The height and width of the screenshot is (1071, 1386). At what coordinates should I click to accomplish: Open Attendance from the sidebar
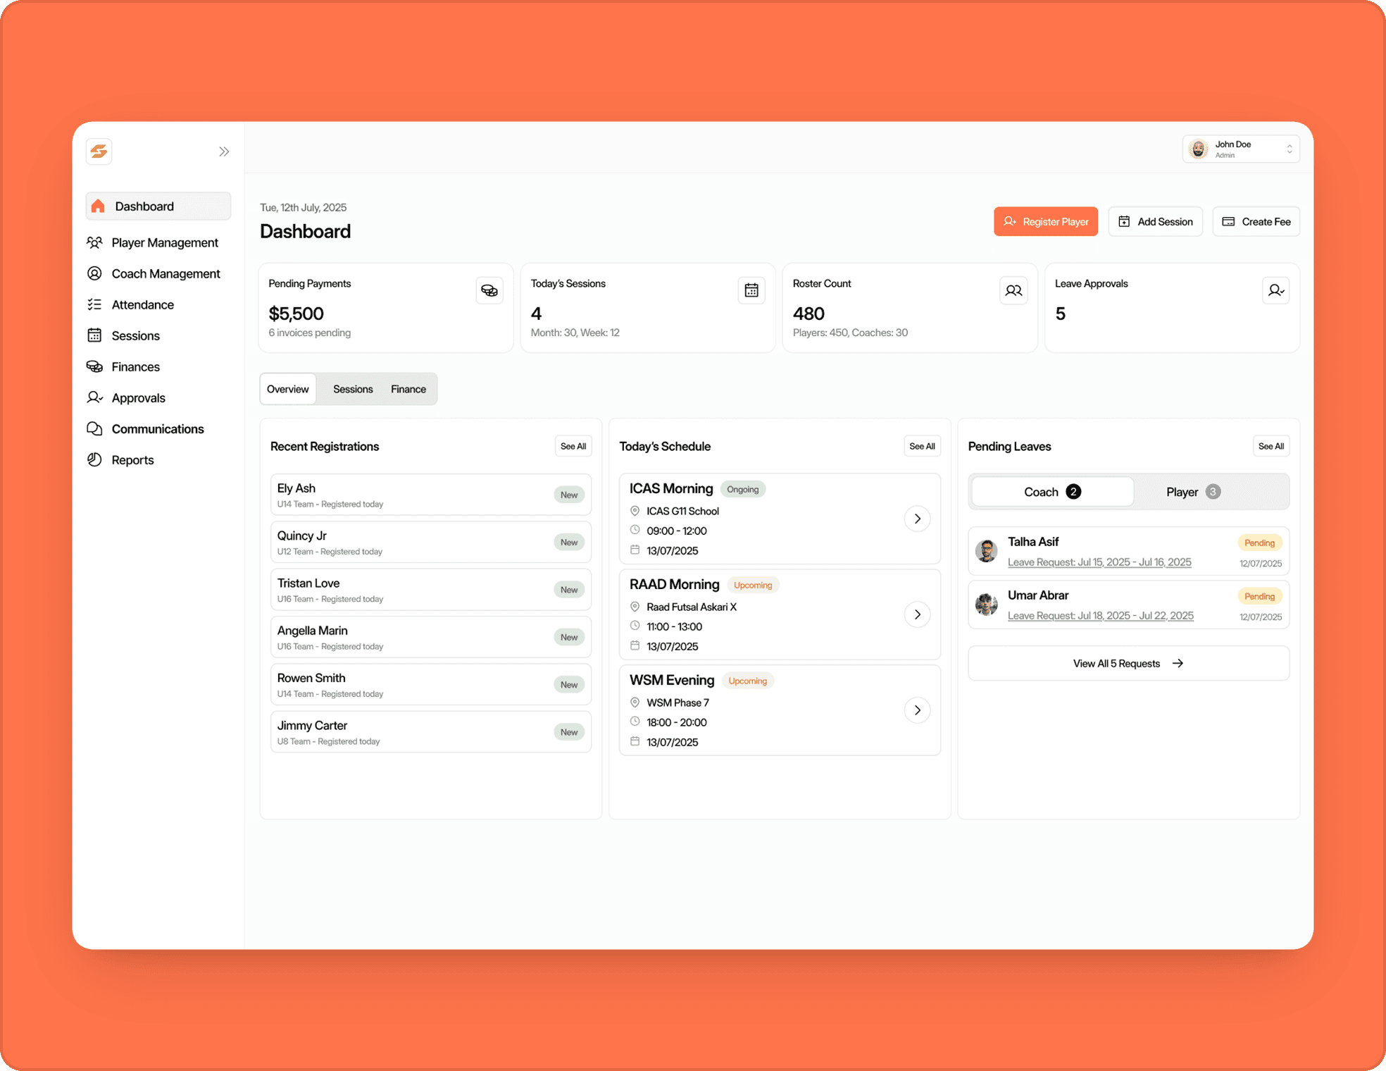(142, 304)
